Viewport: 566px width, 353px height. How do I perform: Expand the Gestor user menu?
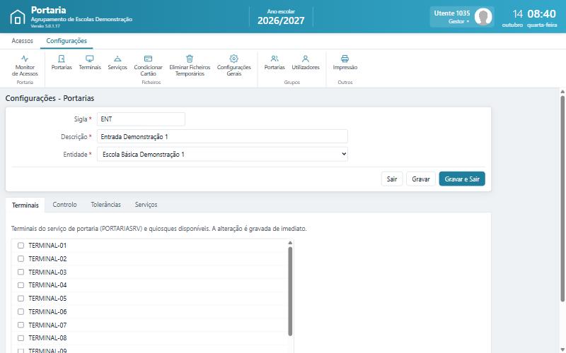pos(458,21)
